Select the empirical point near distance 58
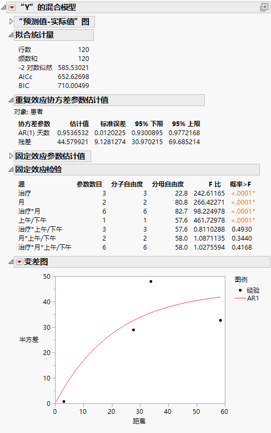Viewport: 271px width, 433px height. pyautogui.click(x=221, y=320)
